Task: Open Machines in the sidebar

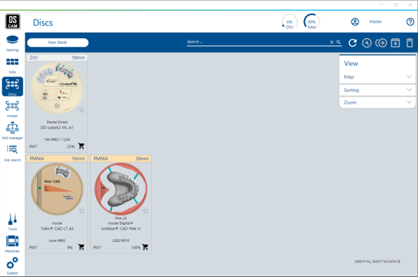Action: point(12,244)
